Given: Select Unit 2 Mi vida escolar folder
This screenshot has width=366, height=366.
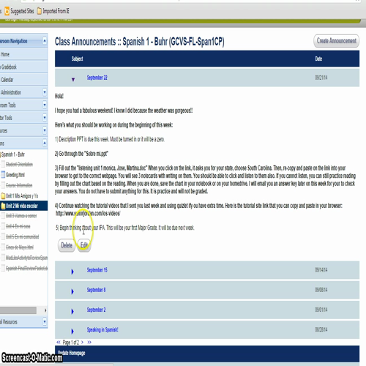Looking at the screenshot, I should (x=22, y=206).
